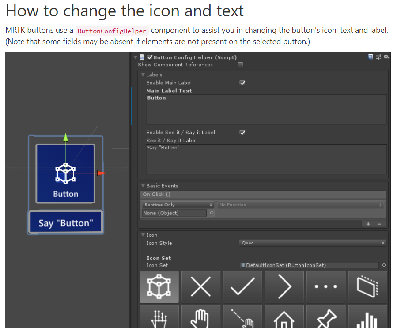
Task: Click red X-axis gizmo arrow in scene
Action: click(102, 173)
